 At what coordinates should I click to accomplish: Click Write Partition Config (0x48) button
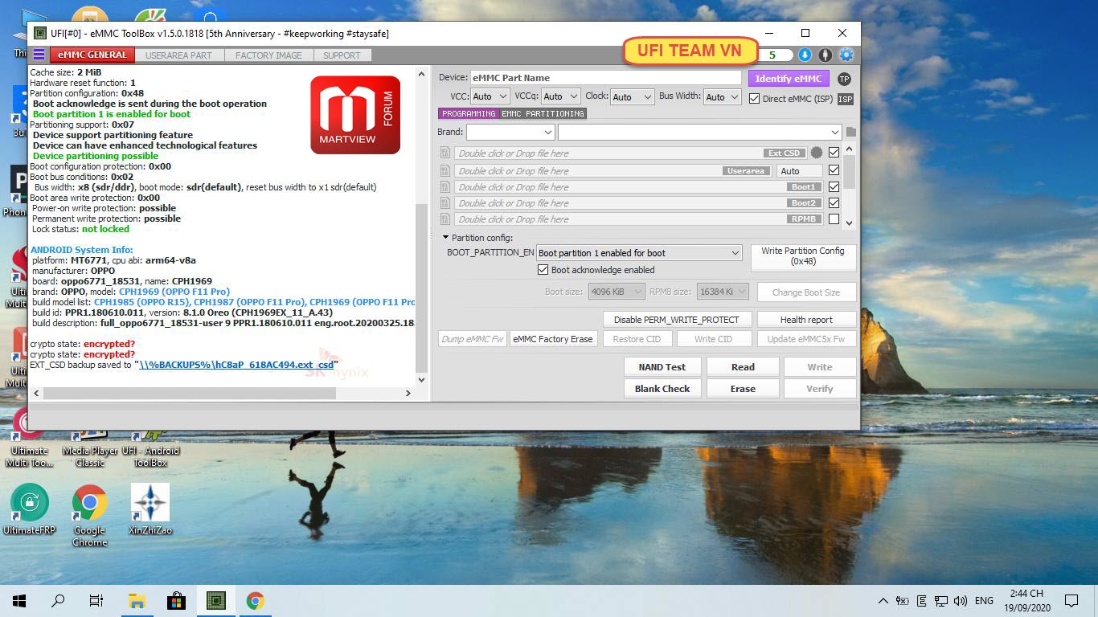[x=803, y=256]
